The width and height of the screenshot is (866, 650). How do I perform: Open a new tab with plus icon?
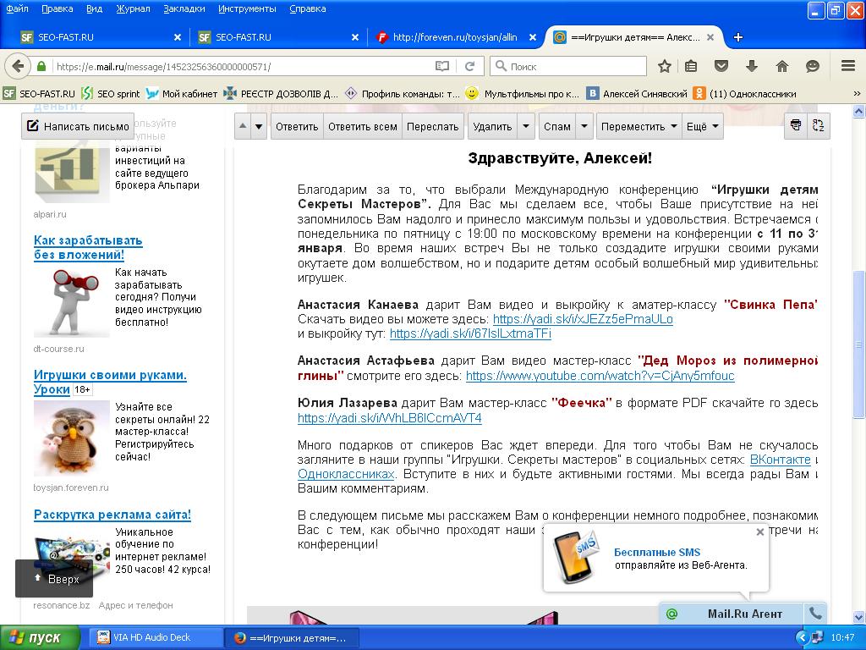[x=737, y=37]
